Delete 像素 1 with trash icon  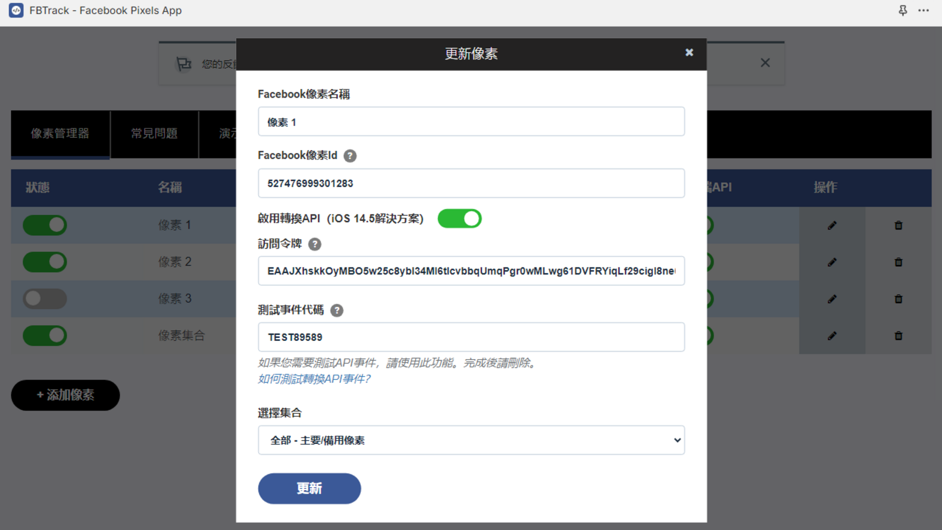tap(898, 226)
